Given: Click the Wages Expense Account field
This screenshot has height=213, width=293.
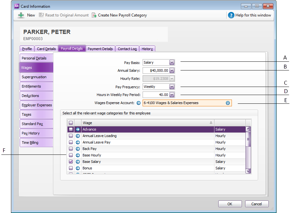Looking at the screenshot, I should 187,103.
